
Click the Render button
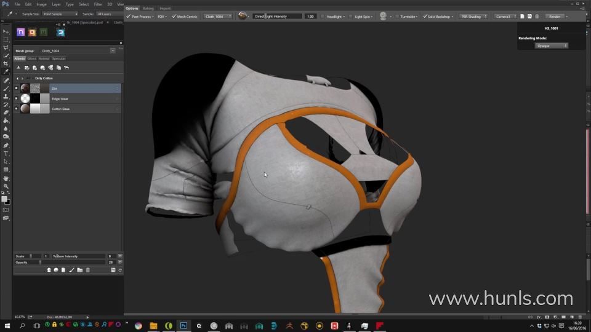pos(555,17)
